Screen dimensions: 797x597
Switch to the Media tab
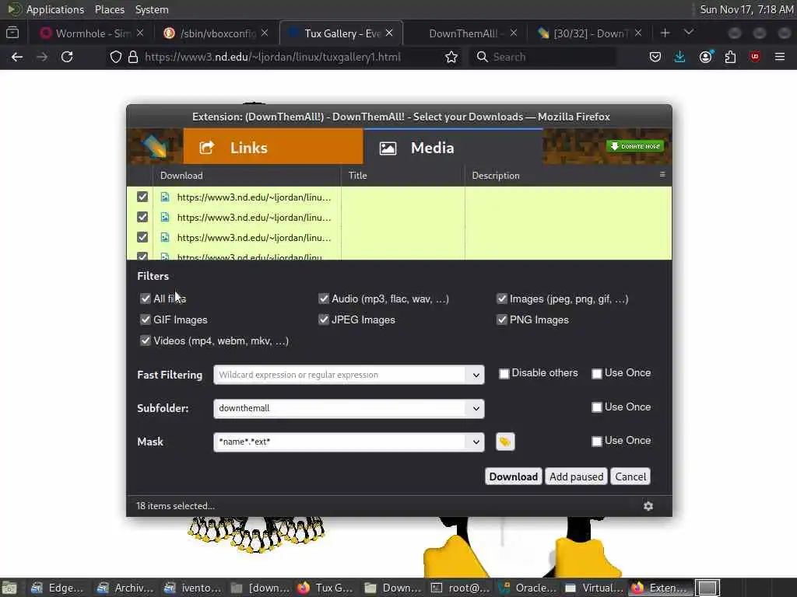tap(453, 147)
